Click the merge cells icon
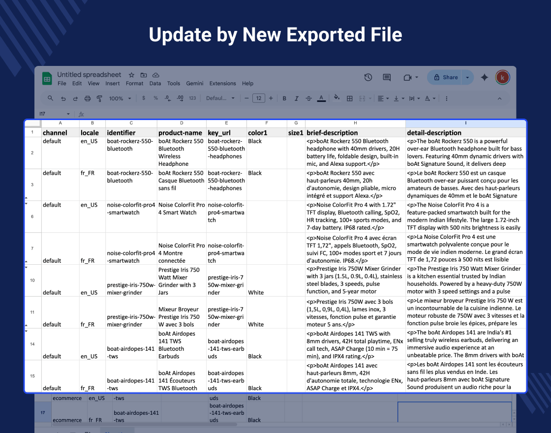Image resolution: width=551 pixels, height=433 pixels. point(362,99)
